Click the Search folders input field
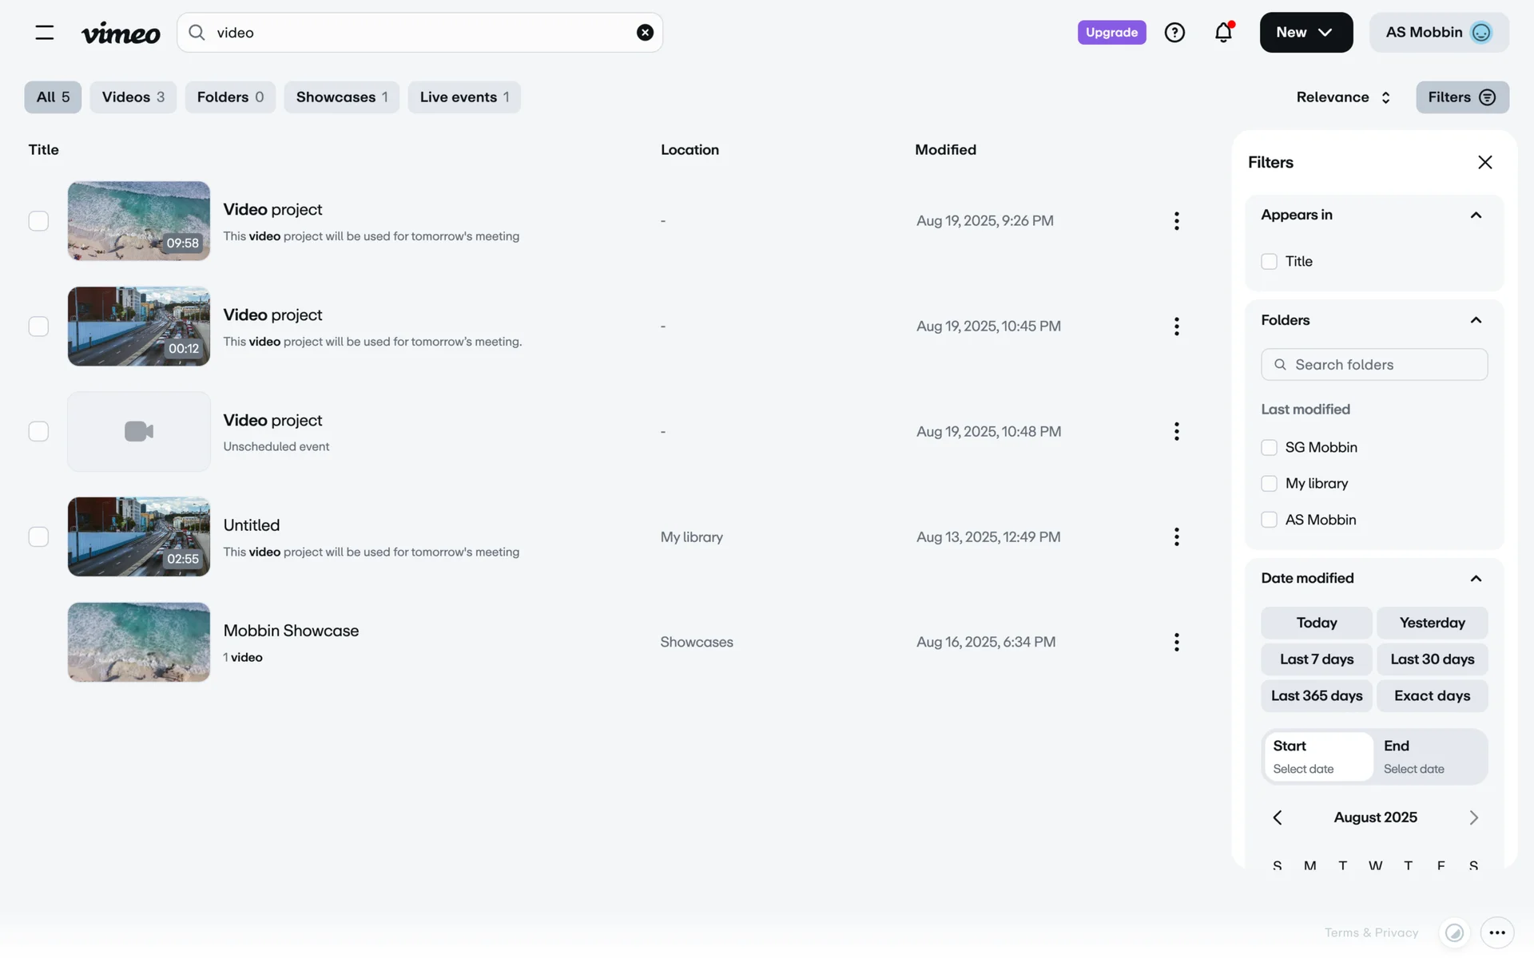The height and width of the screenshot is (958, 1534). coord(1374,365)
